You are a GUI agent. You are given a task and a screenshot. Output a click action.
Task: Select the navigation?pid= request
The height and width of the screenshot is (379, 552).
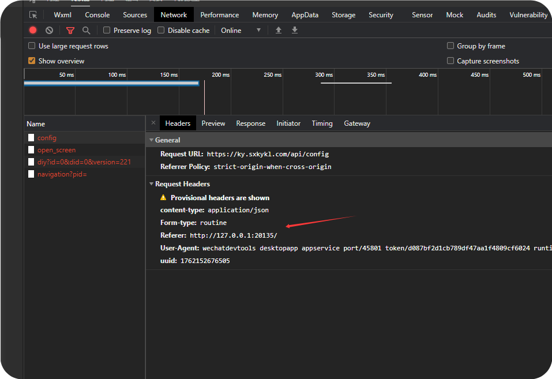pyautogui.click(x=62, y=174)
